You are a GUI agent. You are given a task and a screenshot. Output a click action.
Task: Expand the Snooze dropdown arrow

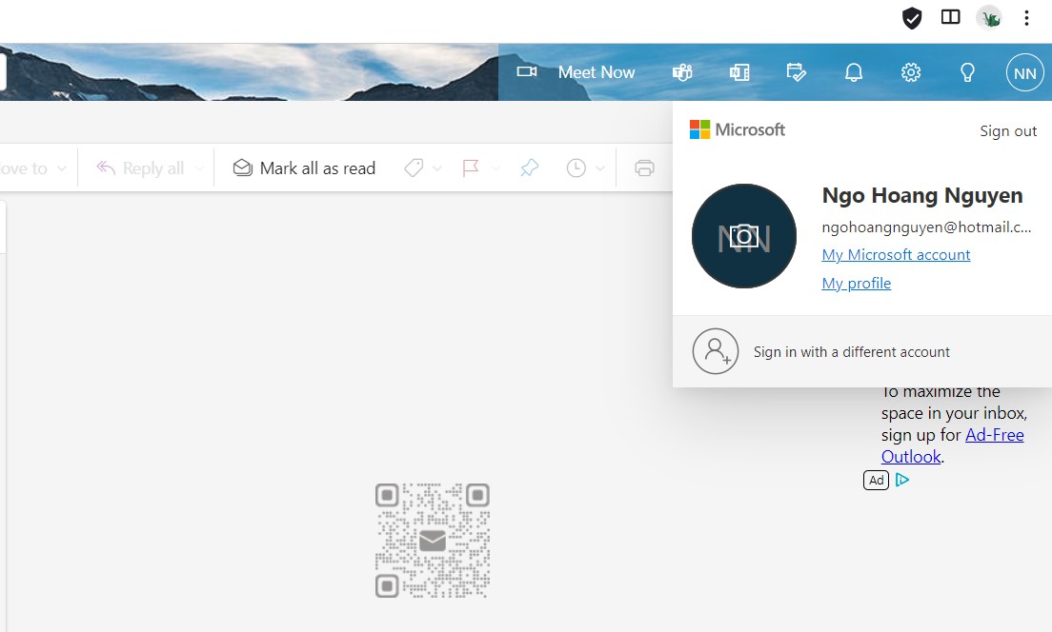[600, 168]
